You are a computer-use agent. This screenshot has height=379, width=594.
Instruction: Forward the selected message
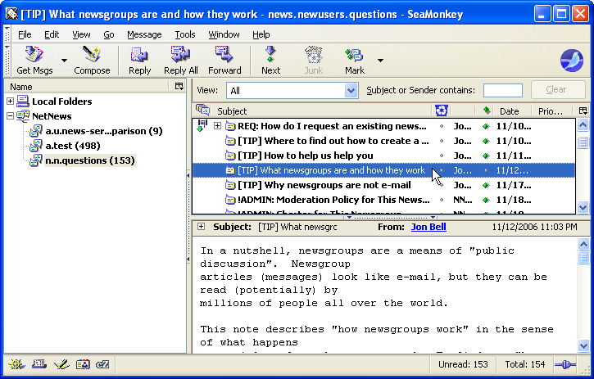click(x=224, y=60)
